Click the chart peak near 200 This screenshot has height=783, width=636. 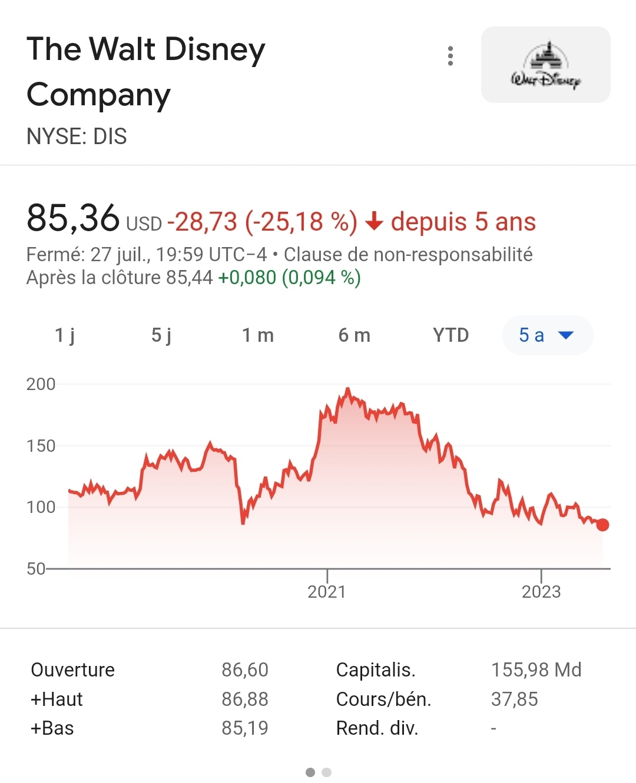tap(348, 389)
